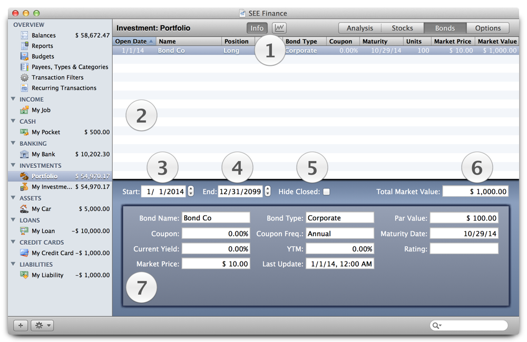Image resolution: width=527 pixels, height=342 pixels.
Task: Collapse the LOANS section
Action: (x=14, y=220)
